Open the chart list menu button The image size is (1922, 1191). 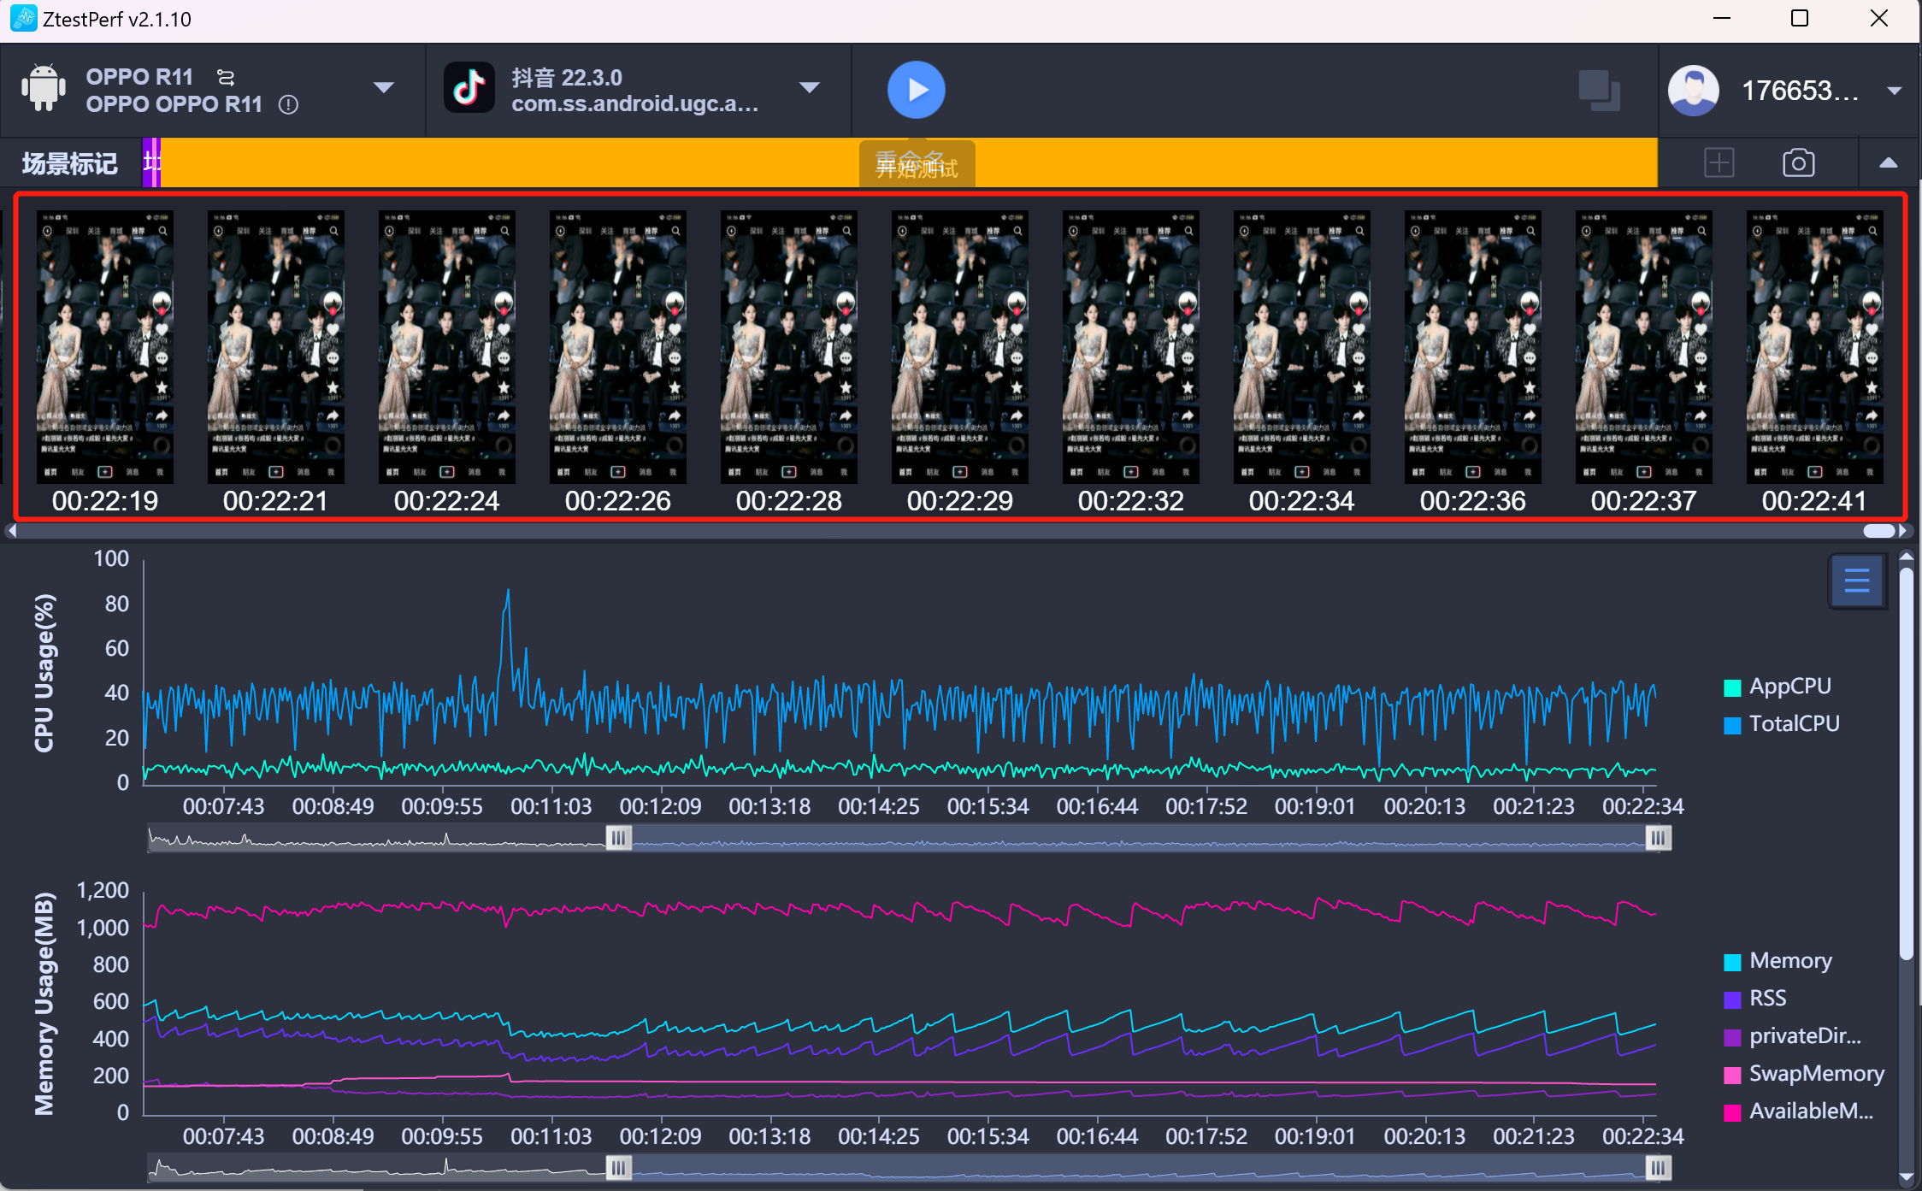(1856, 581)
